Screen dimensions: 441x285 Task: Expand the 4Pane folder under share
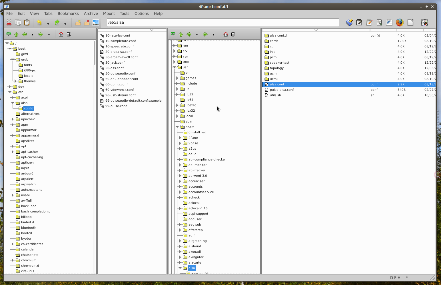point(180,138)
